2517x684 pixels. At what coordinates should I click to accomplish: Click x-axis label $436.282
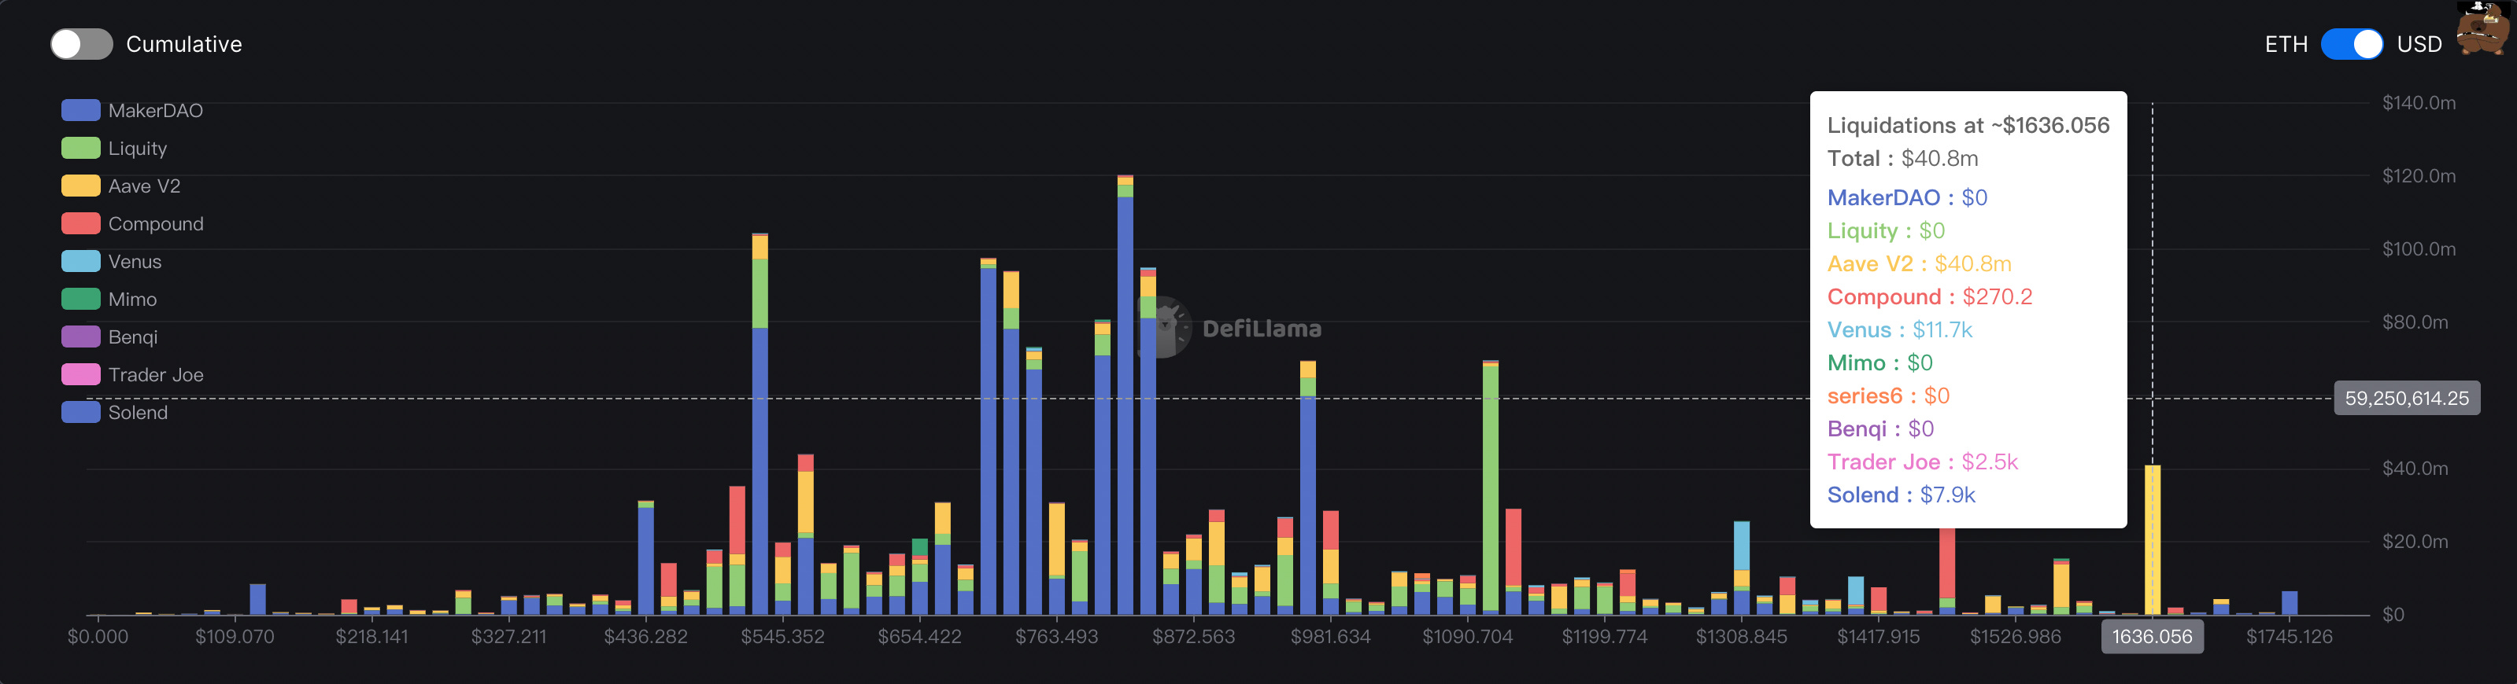[646, 636]
